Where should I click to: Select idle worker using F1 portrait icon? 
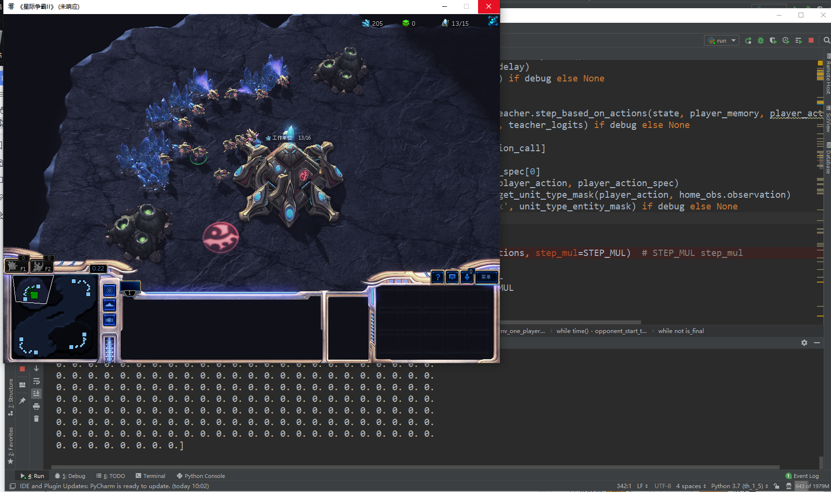click(16, 265)
